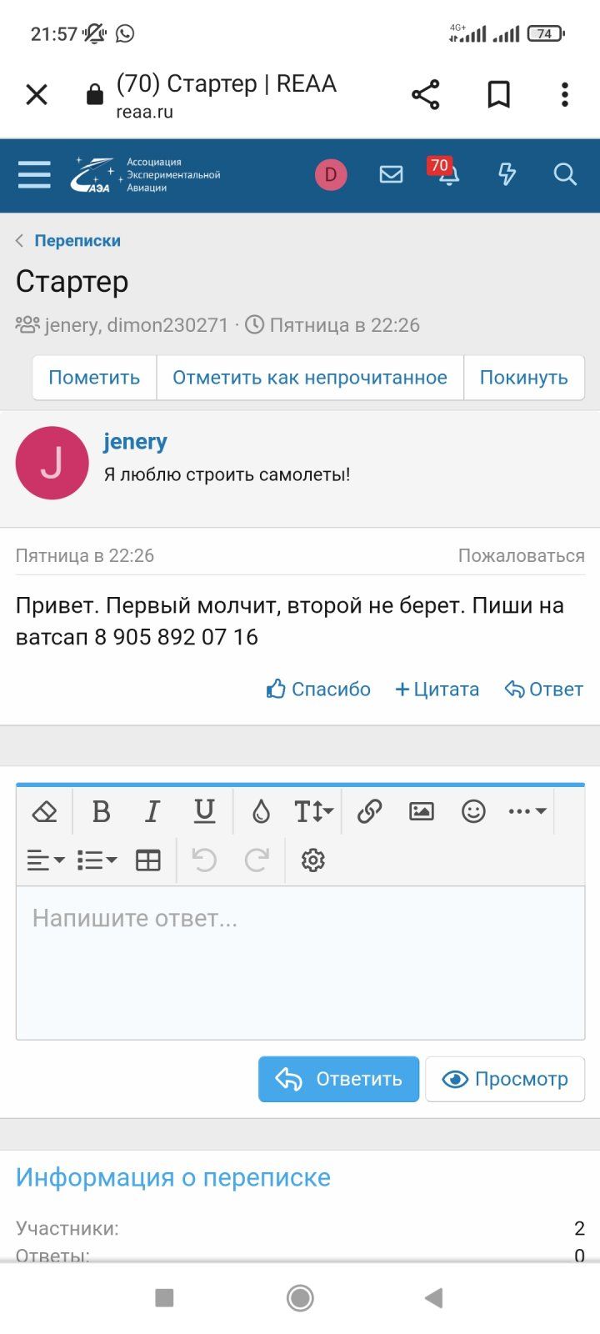Tap the padlock site security icon
The width and height of the screenshot is (600, 1334).
95,94
